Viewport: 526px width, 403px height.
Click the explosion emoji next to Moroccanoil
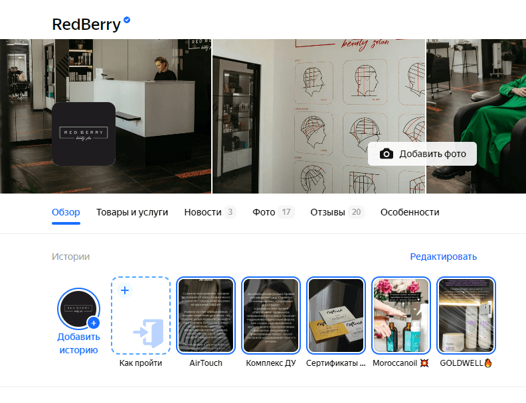coord(424,363)
